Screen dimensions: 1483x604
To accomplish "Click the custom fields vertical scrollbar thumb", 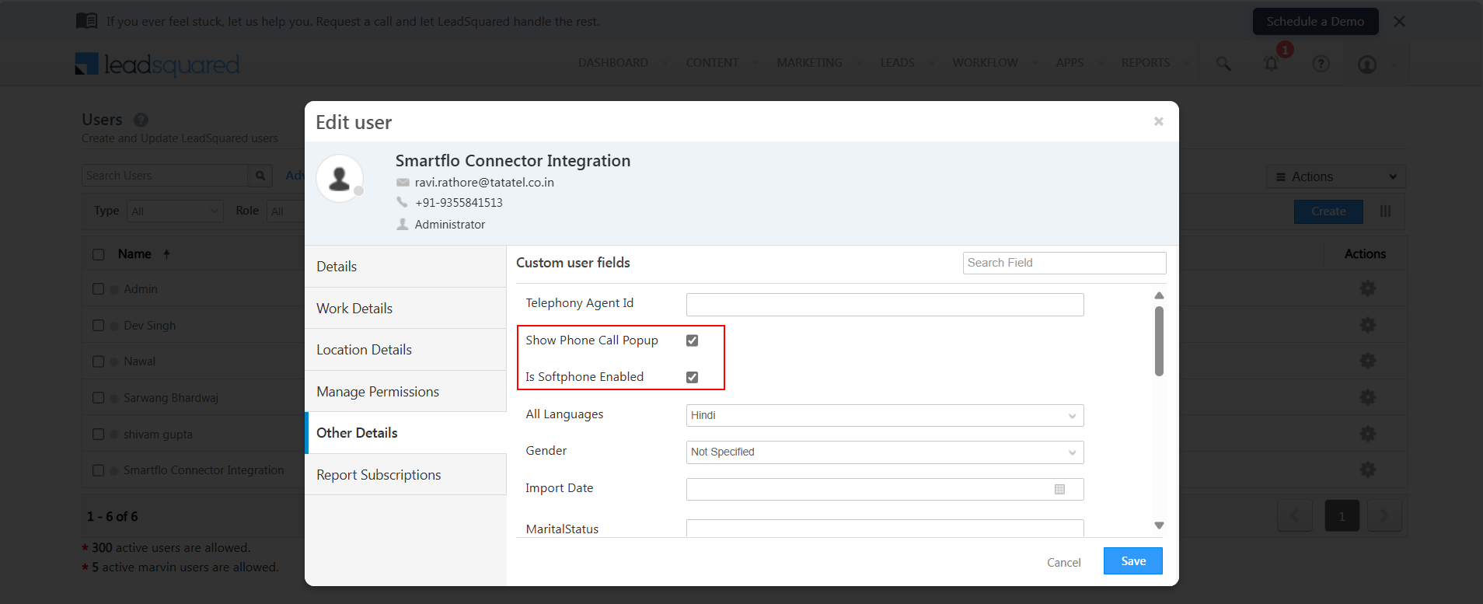I will click(x=1159, y=341).
